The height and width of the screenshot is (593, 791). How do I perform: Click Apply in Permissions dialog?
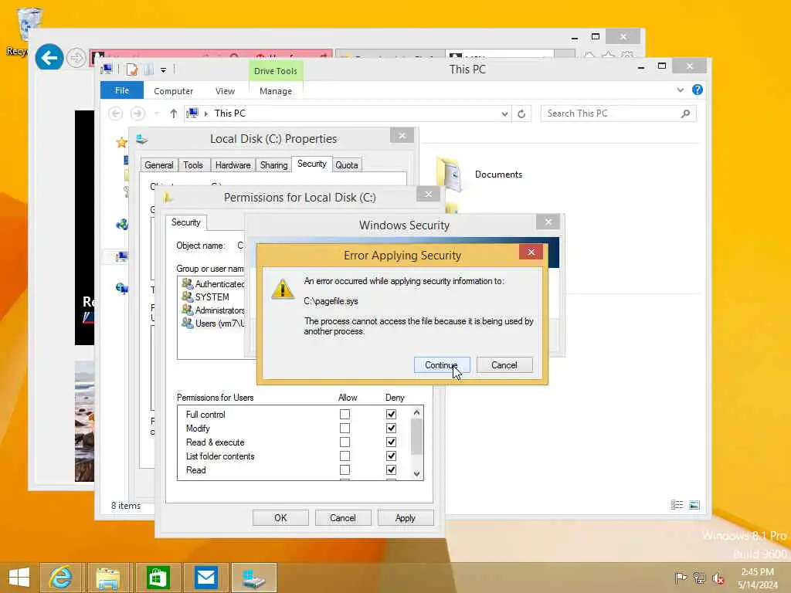click(x=406, y=518)
